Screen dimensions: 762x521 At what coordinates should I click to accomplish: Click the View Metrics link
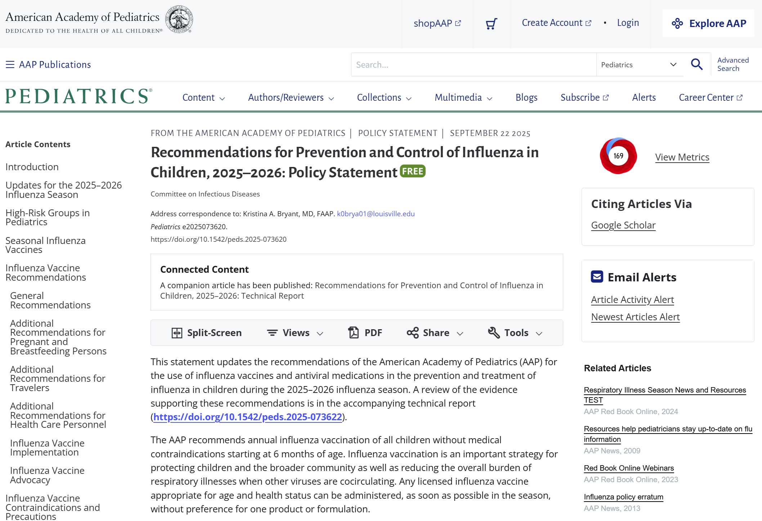(x=682, y=157)
